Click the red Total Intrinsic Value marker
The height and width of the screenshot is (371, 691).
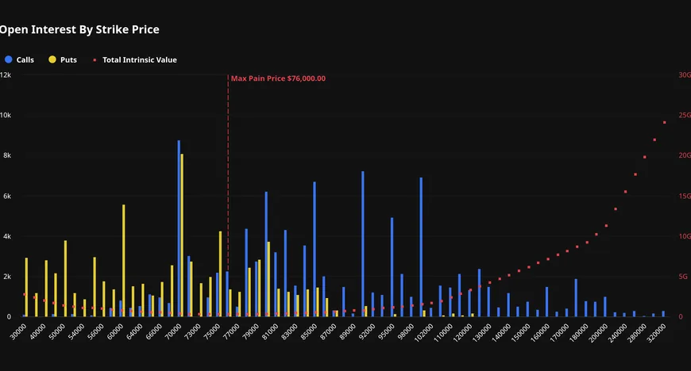pyautogui.click(x=95, y=60)
